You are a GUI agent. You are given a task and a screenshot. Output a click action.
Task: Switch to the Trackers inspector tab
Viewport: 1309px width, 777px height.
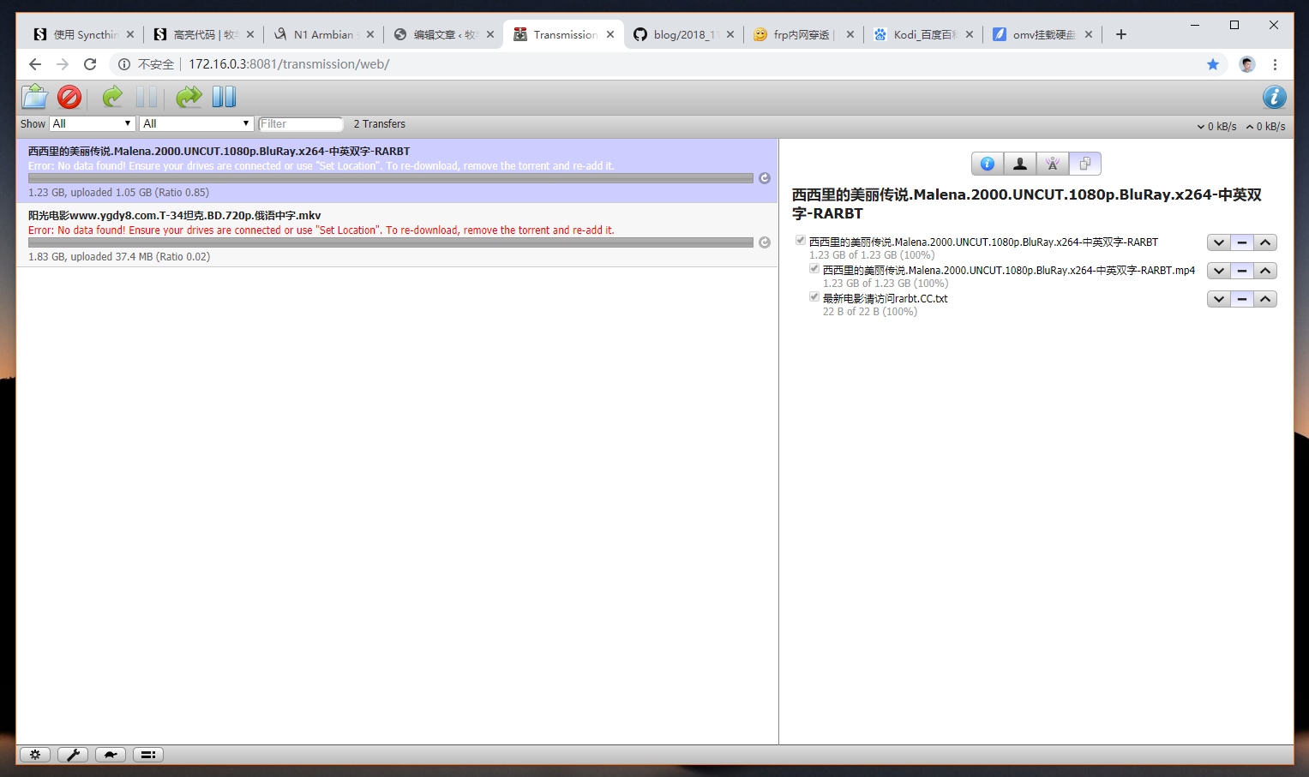pos(1053,164)
